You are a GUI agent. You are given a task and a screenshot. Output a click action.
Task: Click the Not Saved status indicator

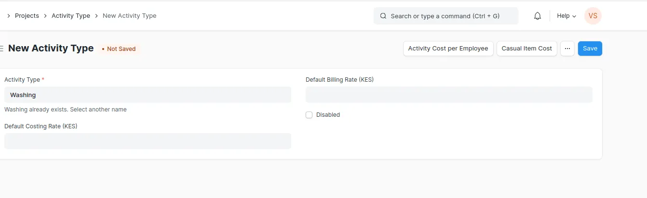point(119,49)
